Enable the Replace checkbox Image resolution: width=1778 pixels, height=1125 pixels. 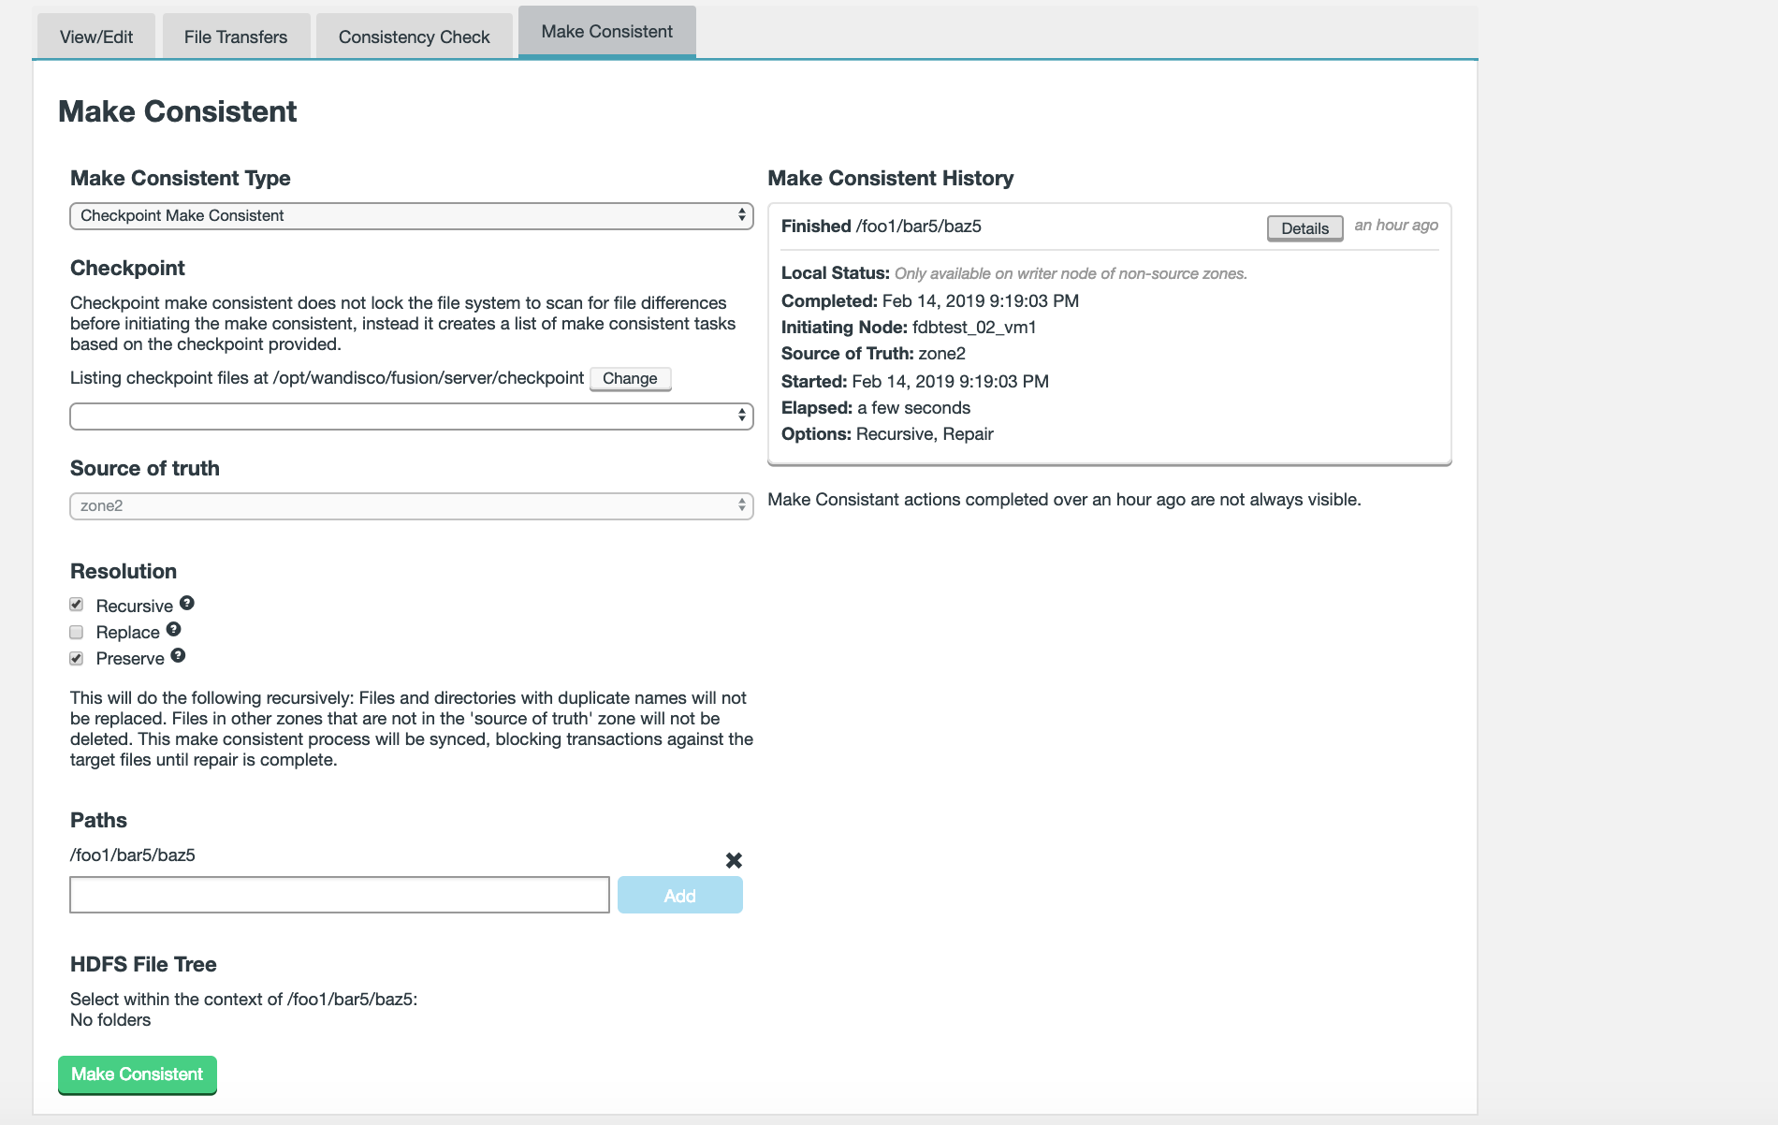point(77,632)
